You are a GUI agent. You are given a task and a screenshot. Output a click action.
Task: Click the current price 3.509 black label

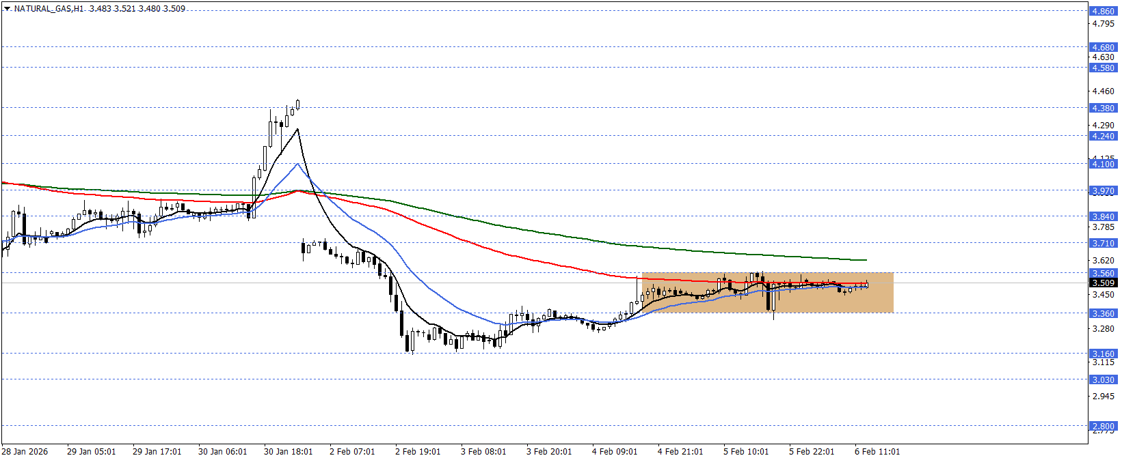coord(1102,283)
